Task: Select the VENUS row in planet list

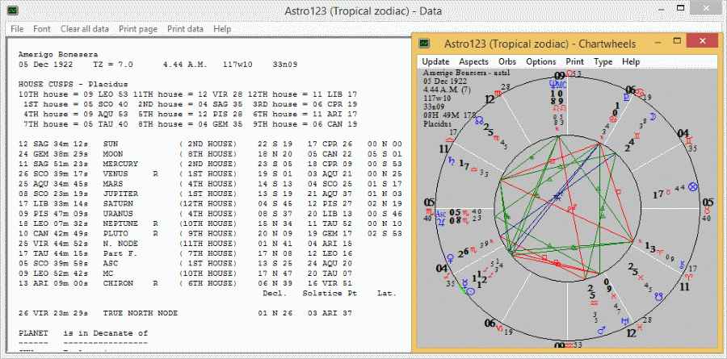Action: point(211,173)
